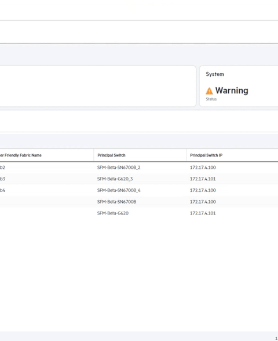
Task: Open the System card heading
Action: (x=215, y=74)
